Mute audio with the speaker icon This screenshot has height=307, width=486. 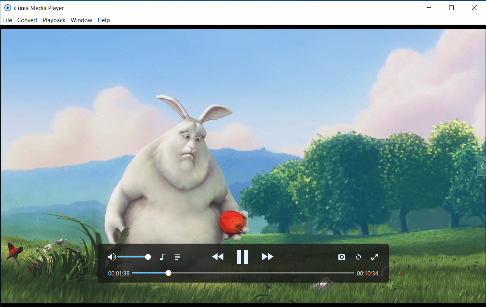point(112,257)
